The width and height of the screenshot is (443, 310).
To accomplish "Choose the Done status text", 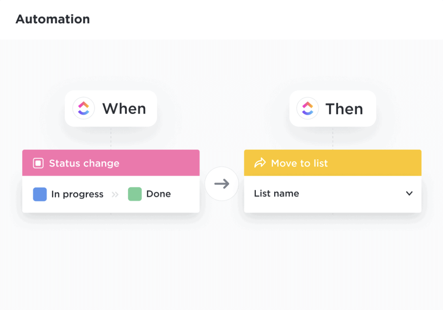I will pos(158,194).
